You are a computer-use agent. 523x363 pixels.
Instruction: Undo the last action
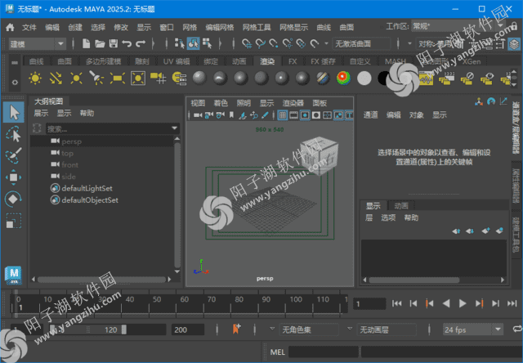[x=127, y=43]
